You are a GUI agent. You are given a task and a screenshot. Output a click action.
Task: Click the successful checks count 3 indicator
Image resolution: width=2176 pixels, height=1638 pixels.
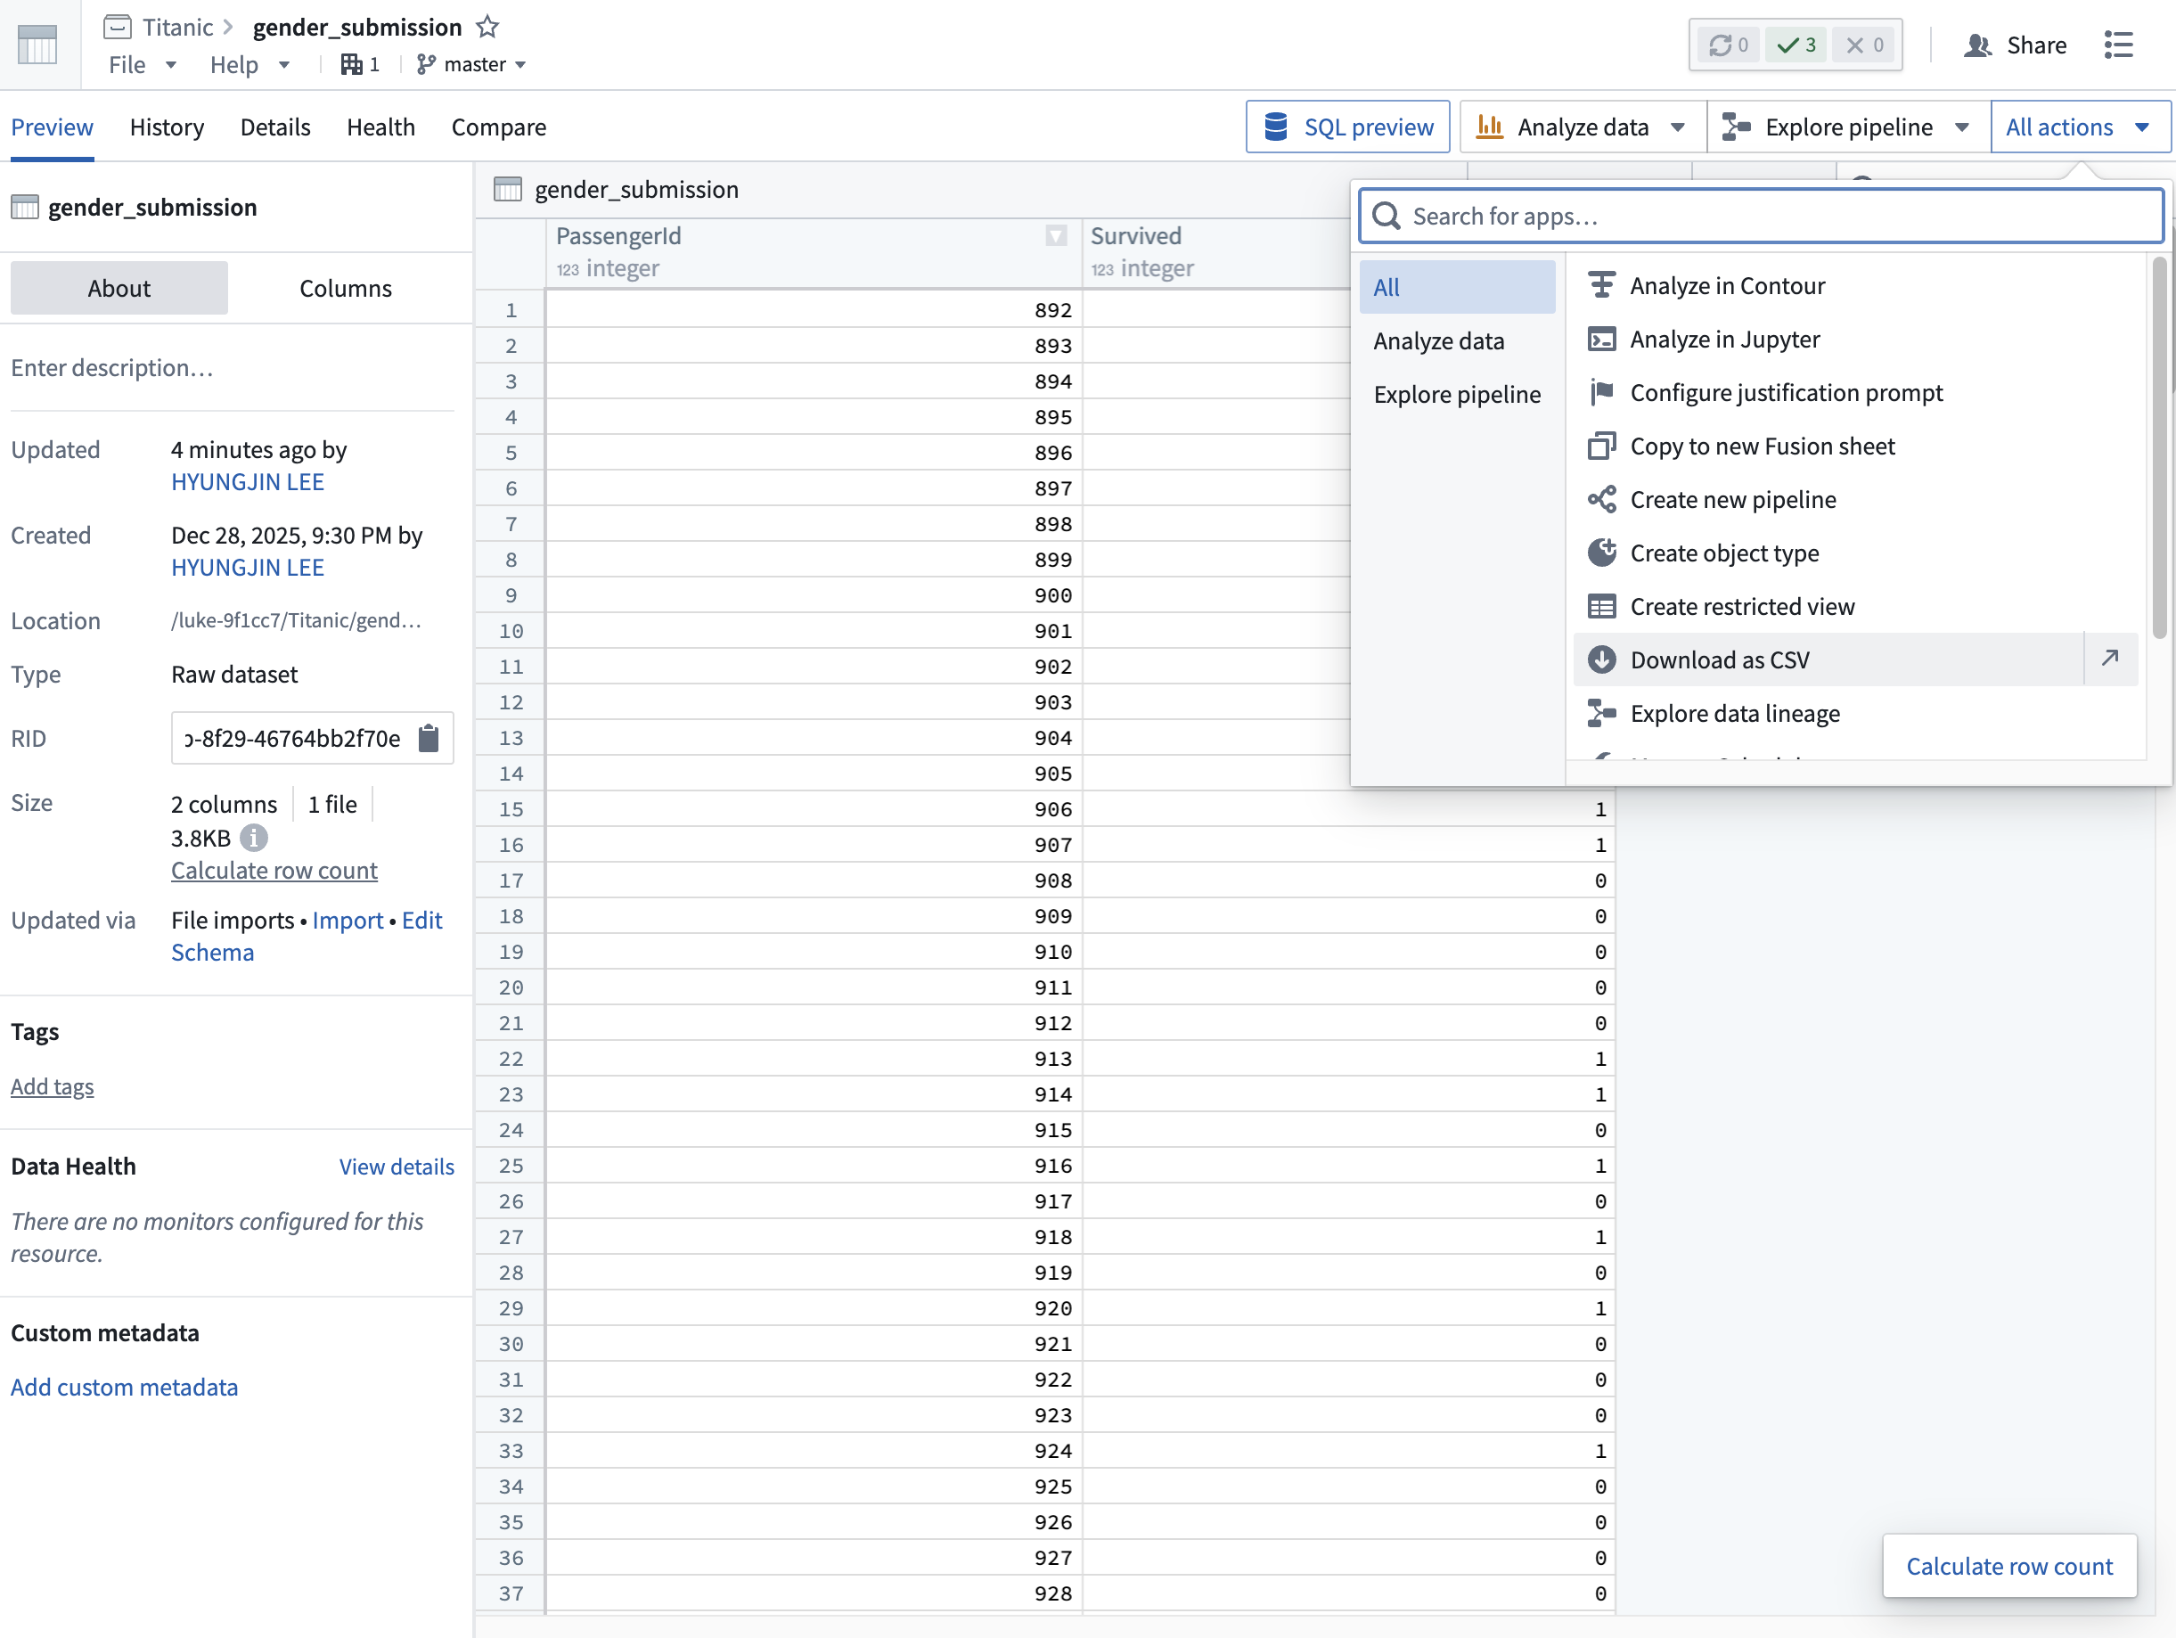pyautogui.click(x=1796, y=45)
